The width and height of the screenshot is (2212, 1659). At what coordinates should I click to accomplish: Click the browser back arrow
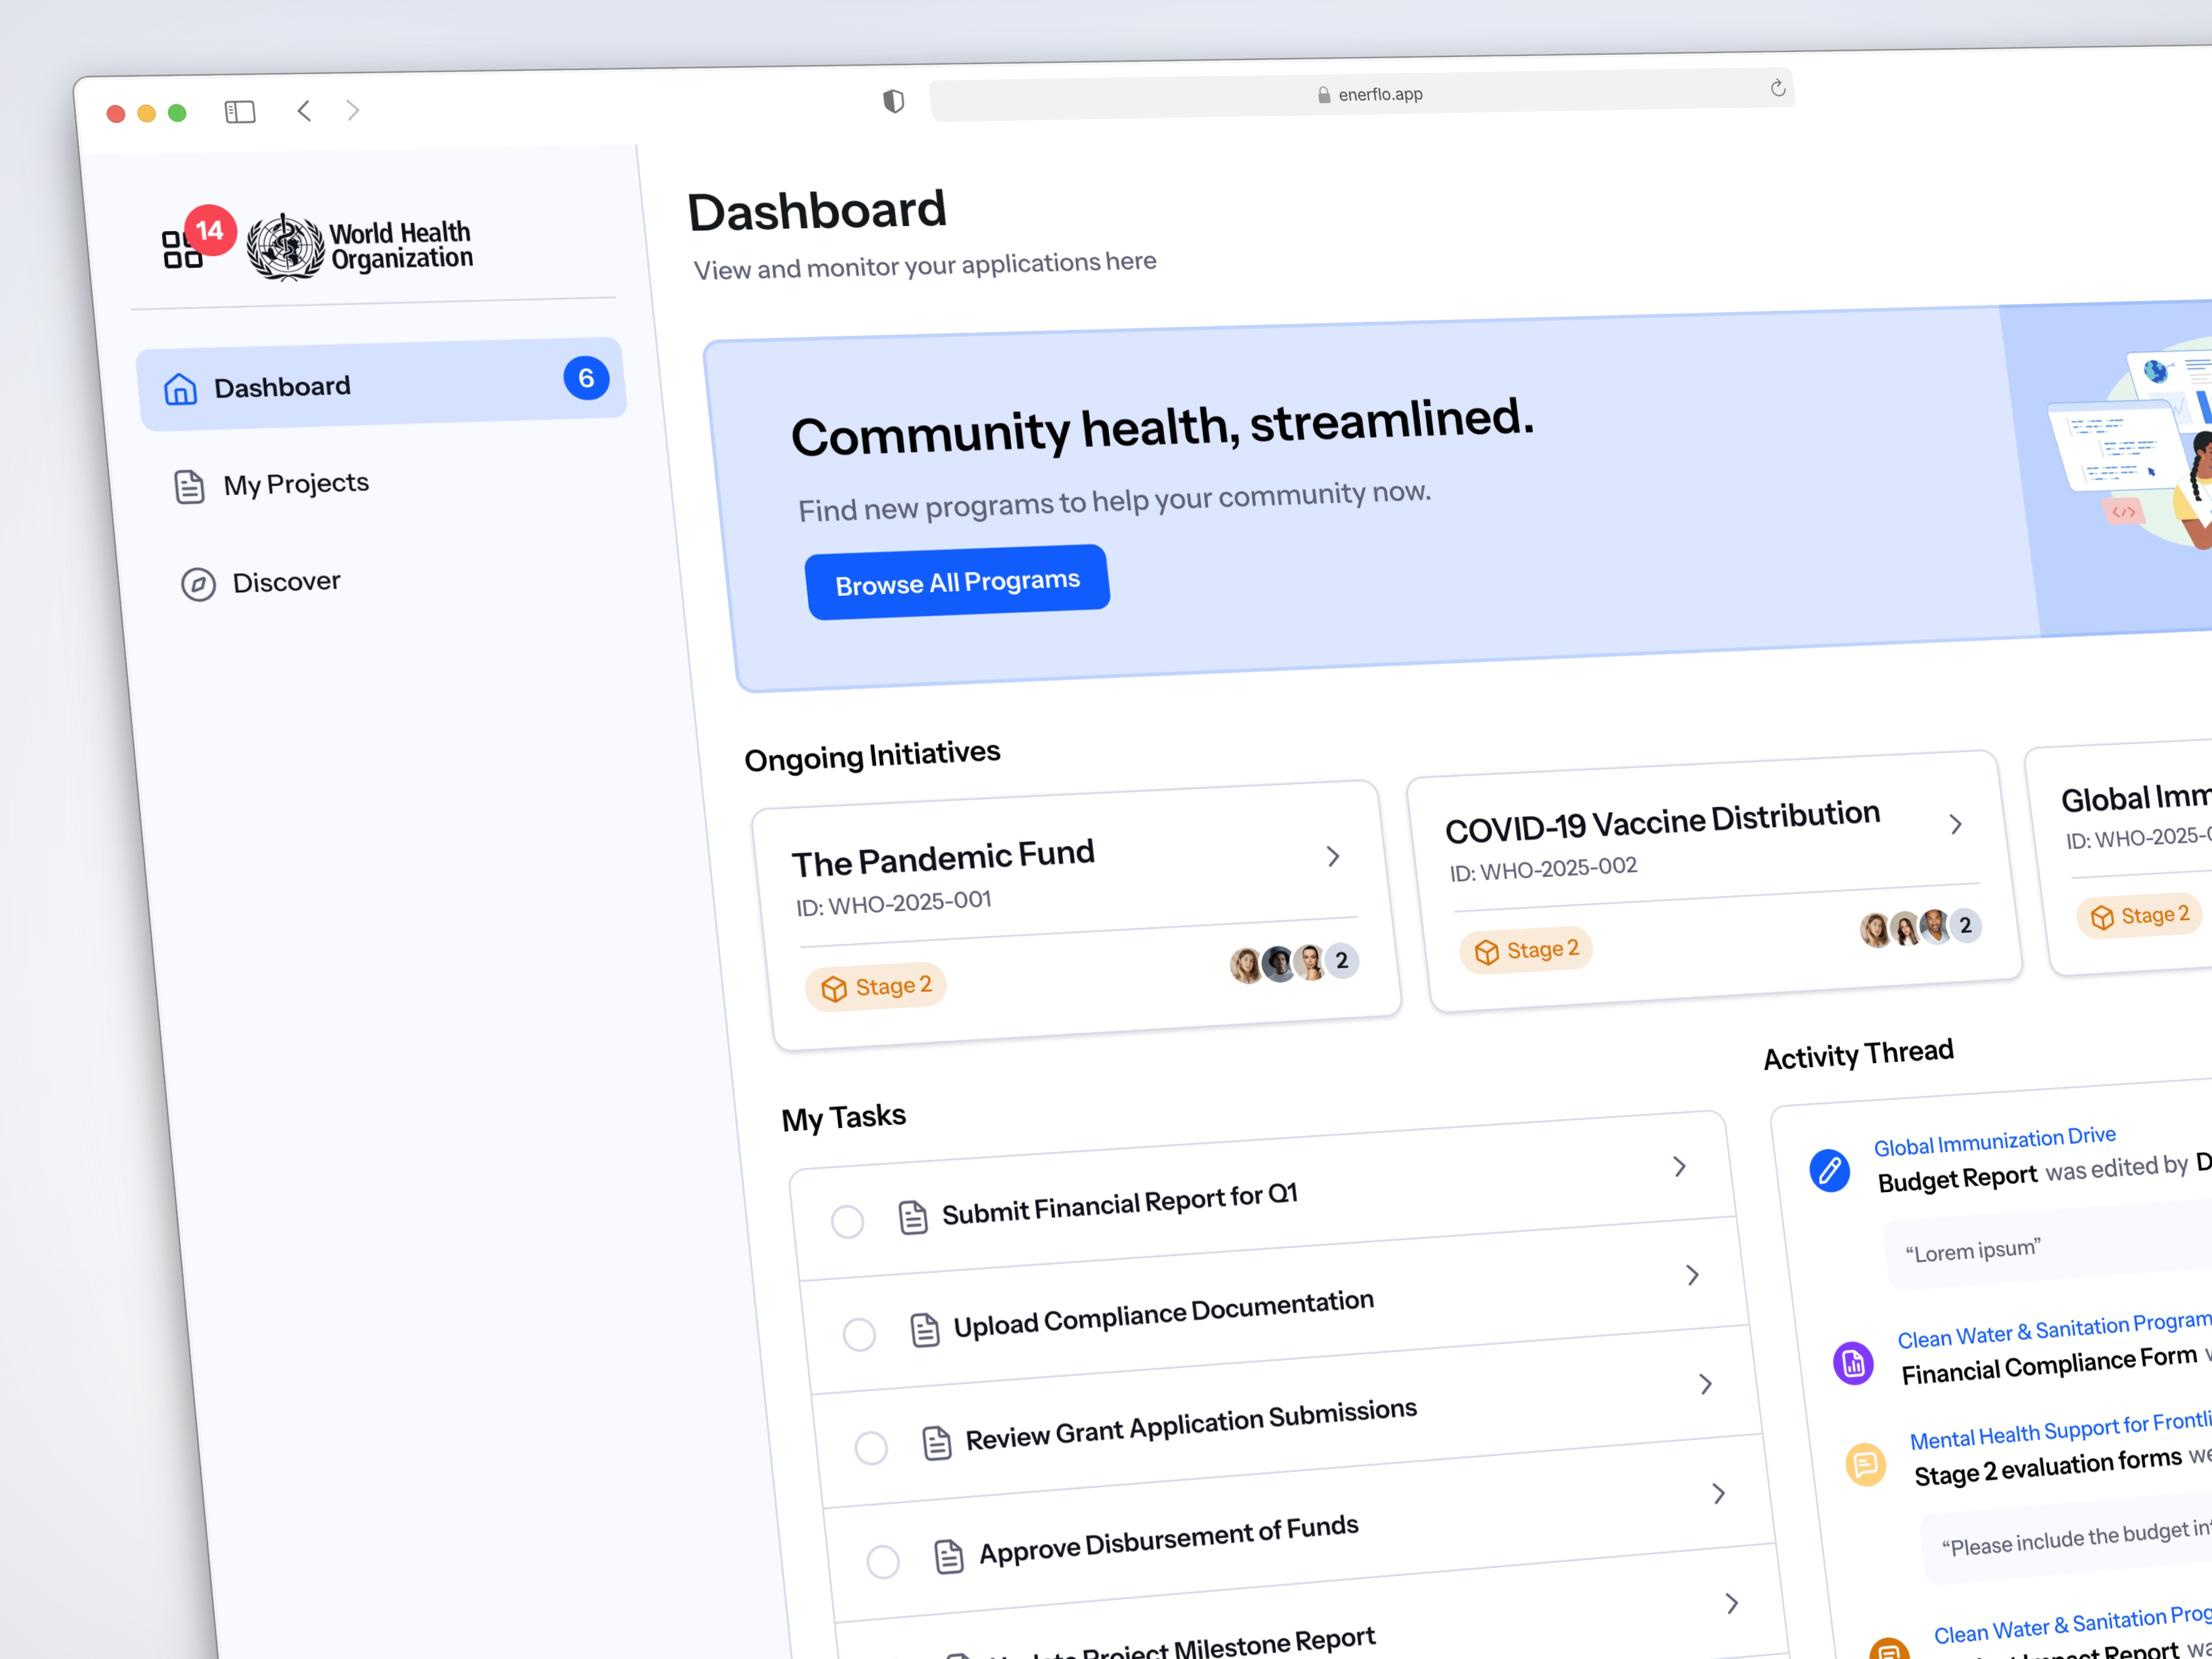304,110
